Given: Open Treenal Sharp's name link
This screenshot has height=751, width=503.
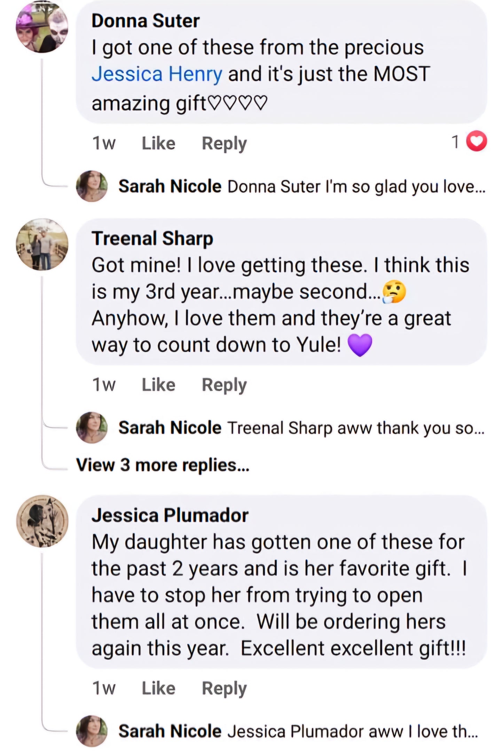Looking at the screenshot, I should coord(152,238).
